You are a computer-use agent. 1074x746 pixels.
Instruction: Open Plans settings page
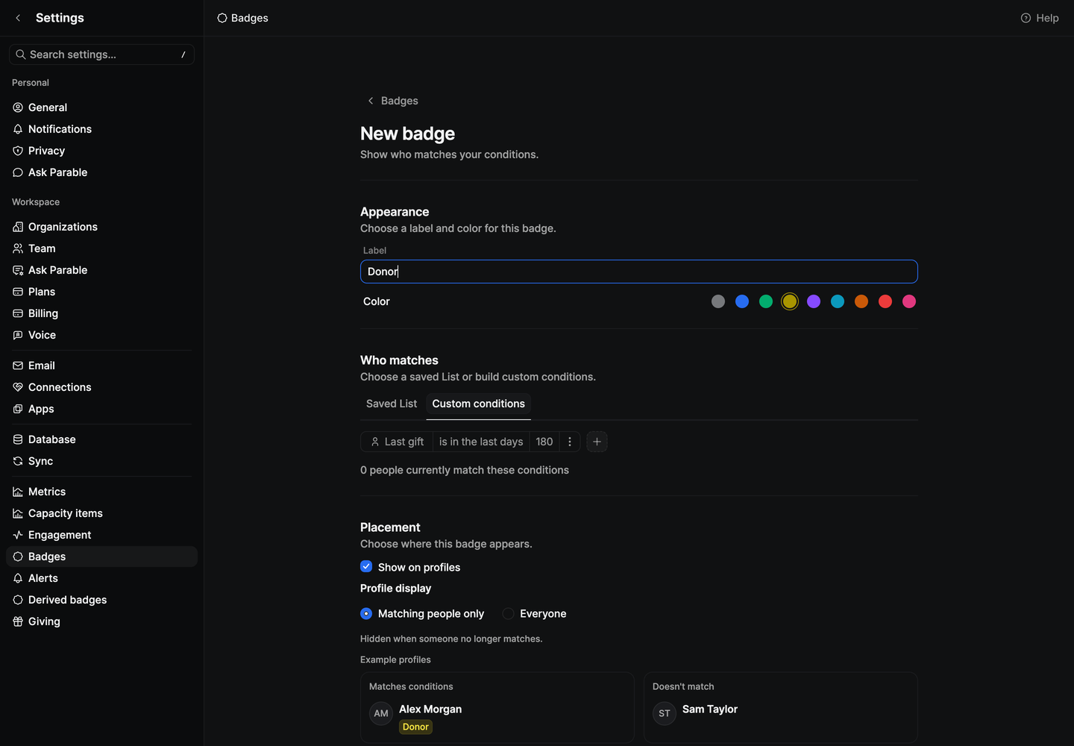(101, 292)
